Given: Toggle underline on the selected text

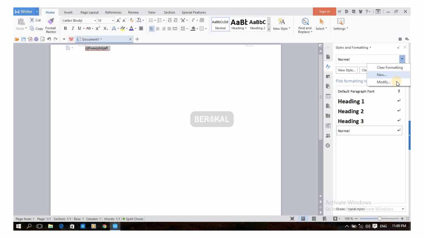Looking at the screenshot, I should [79, 28].
